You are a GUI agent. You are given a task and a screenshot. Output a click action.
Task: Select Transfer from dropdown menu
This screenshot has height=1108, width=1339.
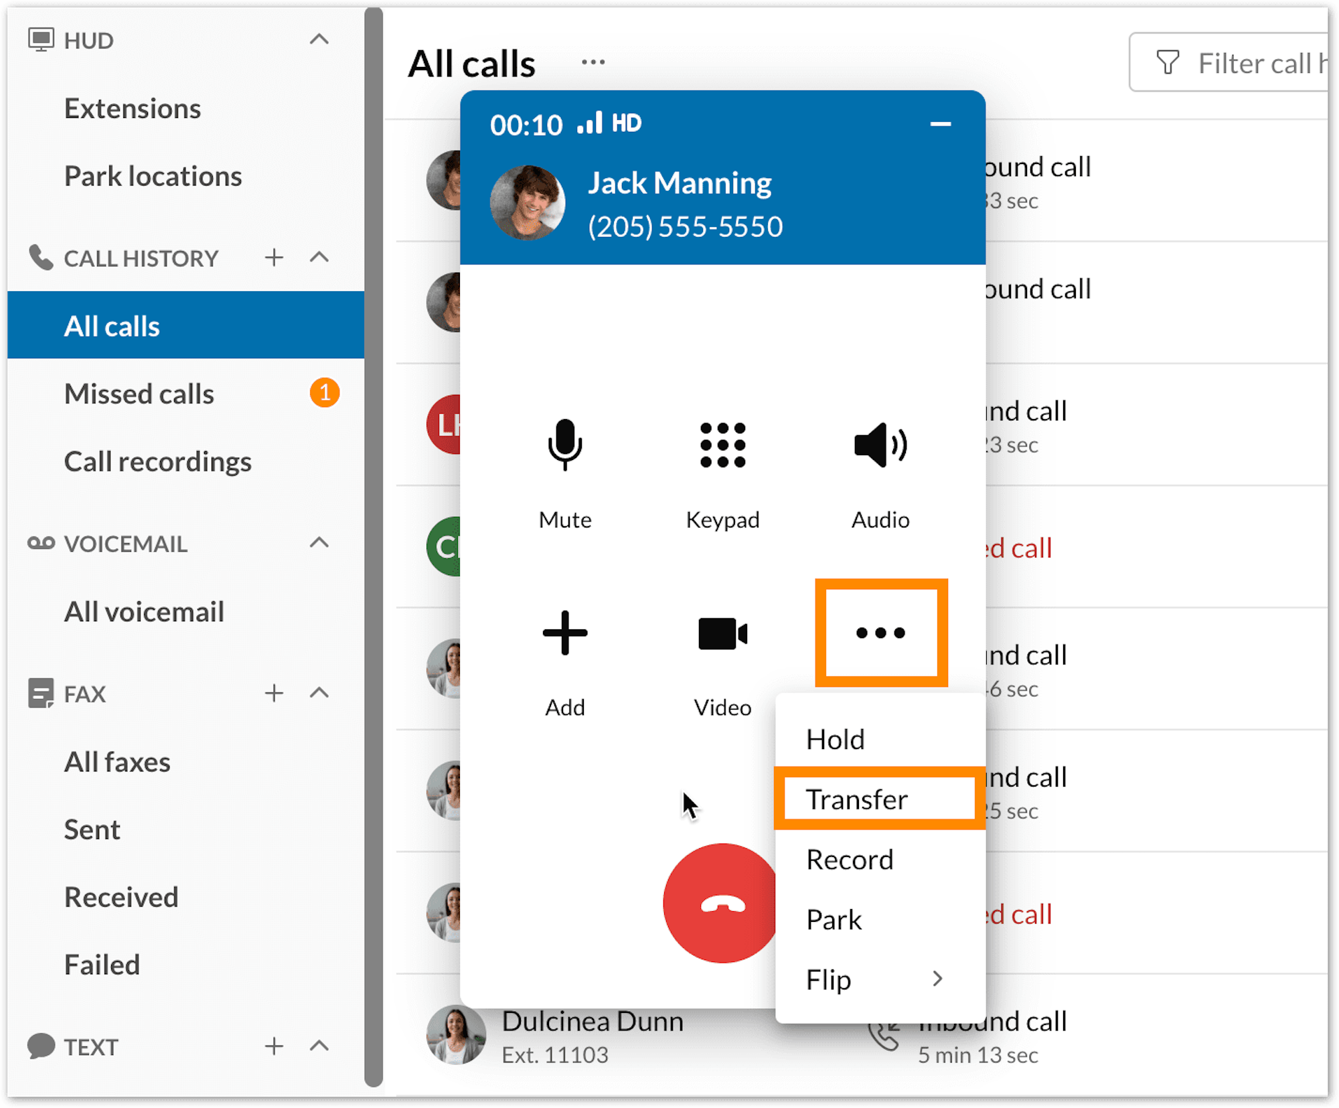pos(856,799)
